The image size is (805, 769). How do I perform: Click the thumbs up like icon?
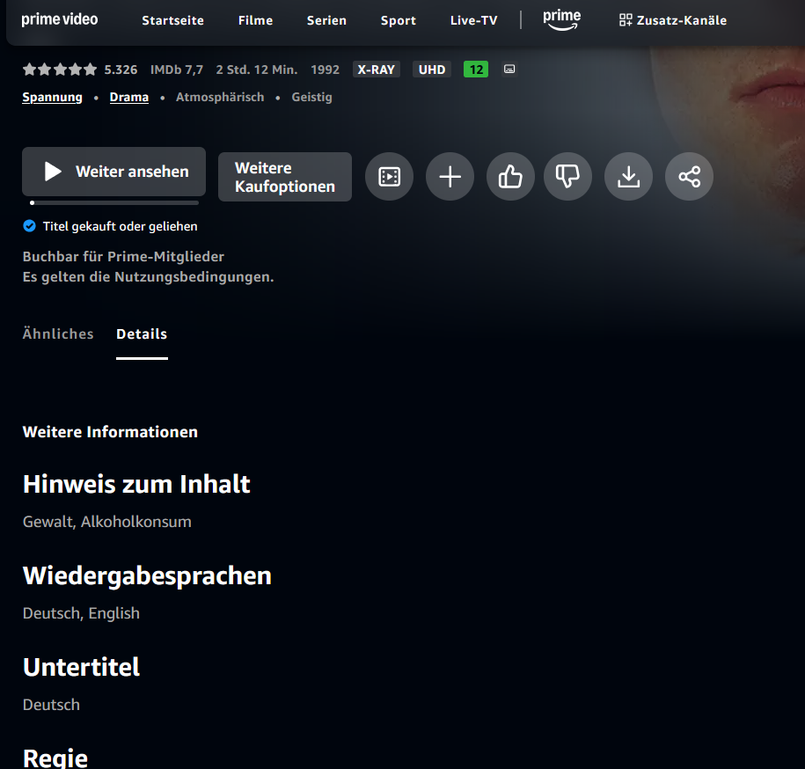pyautogui.click(x=510, y=177)
